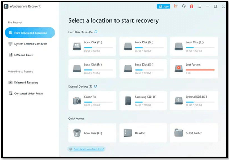
Task: Open the hamburger list menu icon
Action: (x=200, y=6)
